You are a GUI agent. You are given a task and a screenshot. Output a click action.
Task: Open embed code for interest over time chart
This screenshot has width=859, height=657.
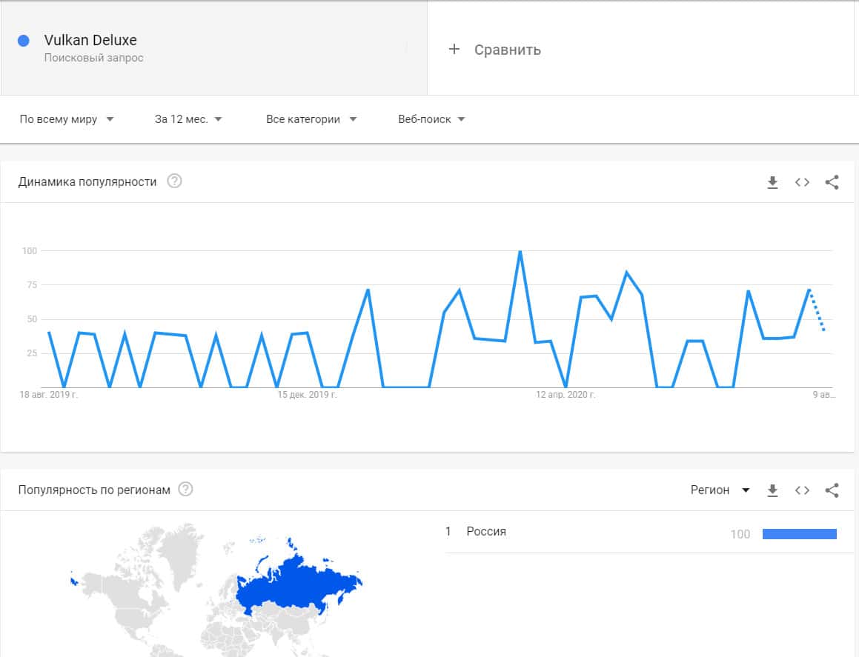pos(802,182)
